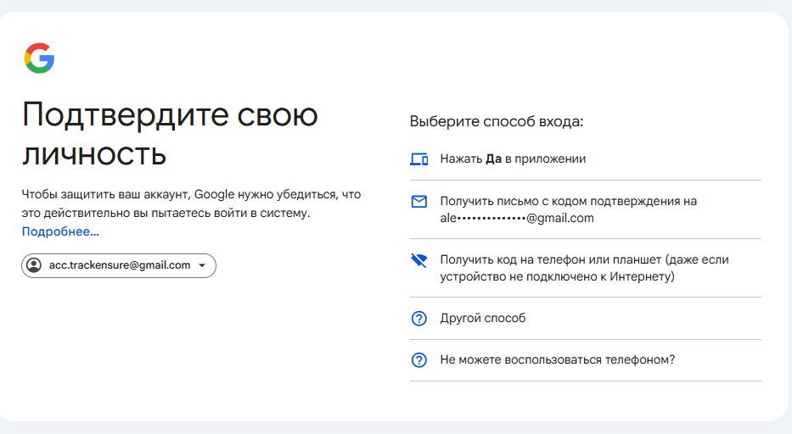The height and width of the screenshot is (434, 792).
Task: Click the Google logo
Action: 39,58
